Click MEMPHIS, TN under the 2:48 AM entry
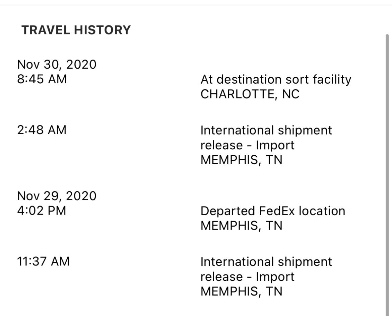Viewport: 392px width, 316px height. (x=242, y=160)
